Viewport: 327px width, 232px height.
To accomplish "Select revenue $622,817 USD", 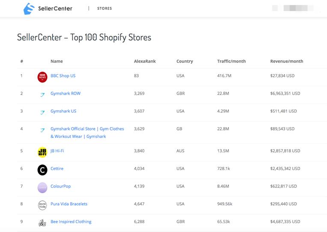I will (x=283, y=186).
